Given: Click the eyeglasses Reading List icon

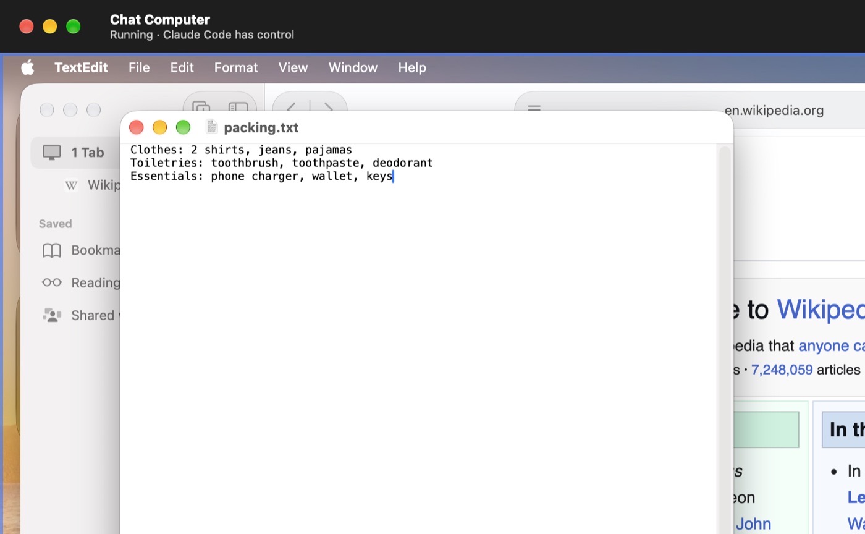Looking at the screenshot, I should pos(52,282).
